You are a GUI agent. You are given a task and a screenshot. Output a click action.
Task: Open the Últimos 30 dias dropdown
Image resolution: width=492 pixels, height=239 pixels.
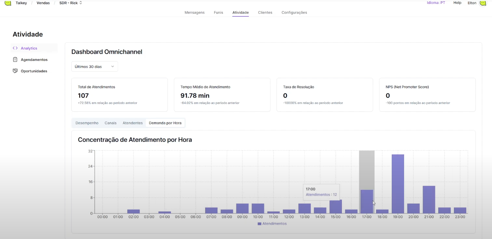[x=94, y=66]
